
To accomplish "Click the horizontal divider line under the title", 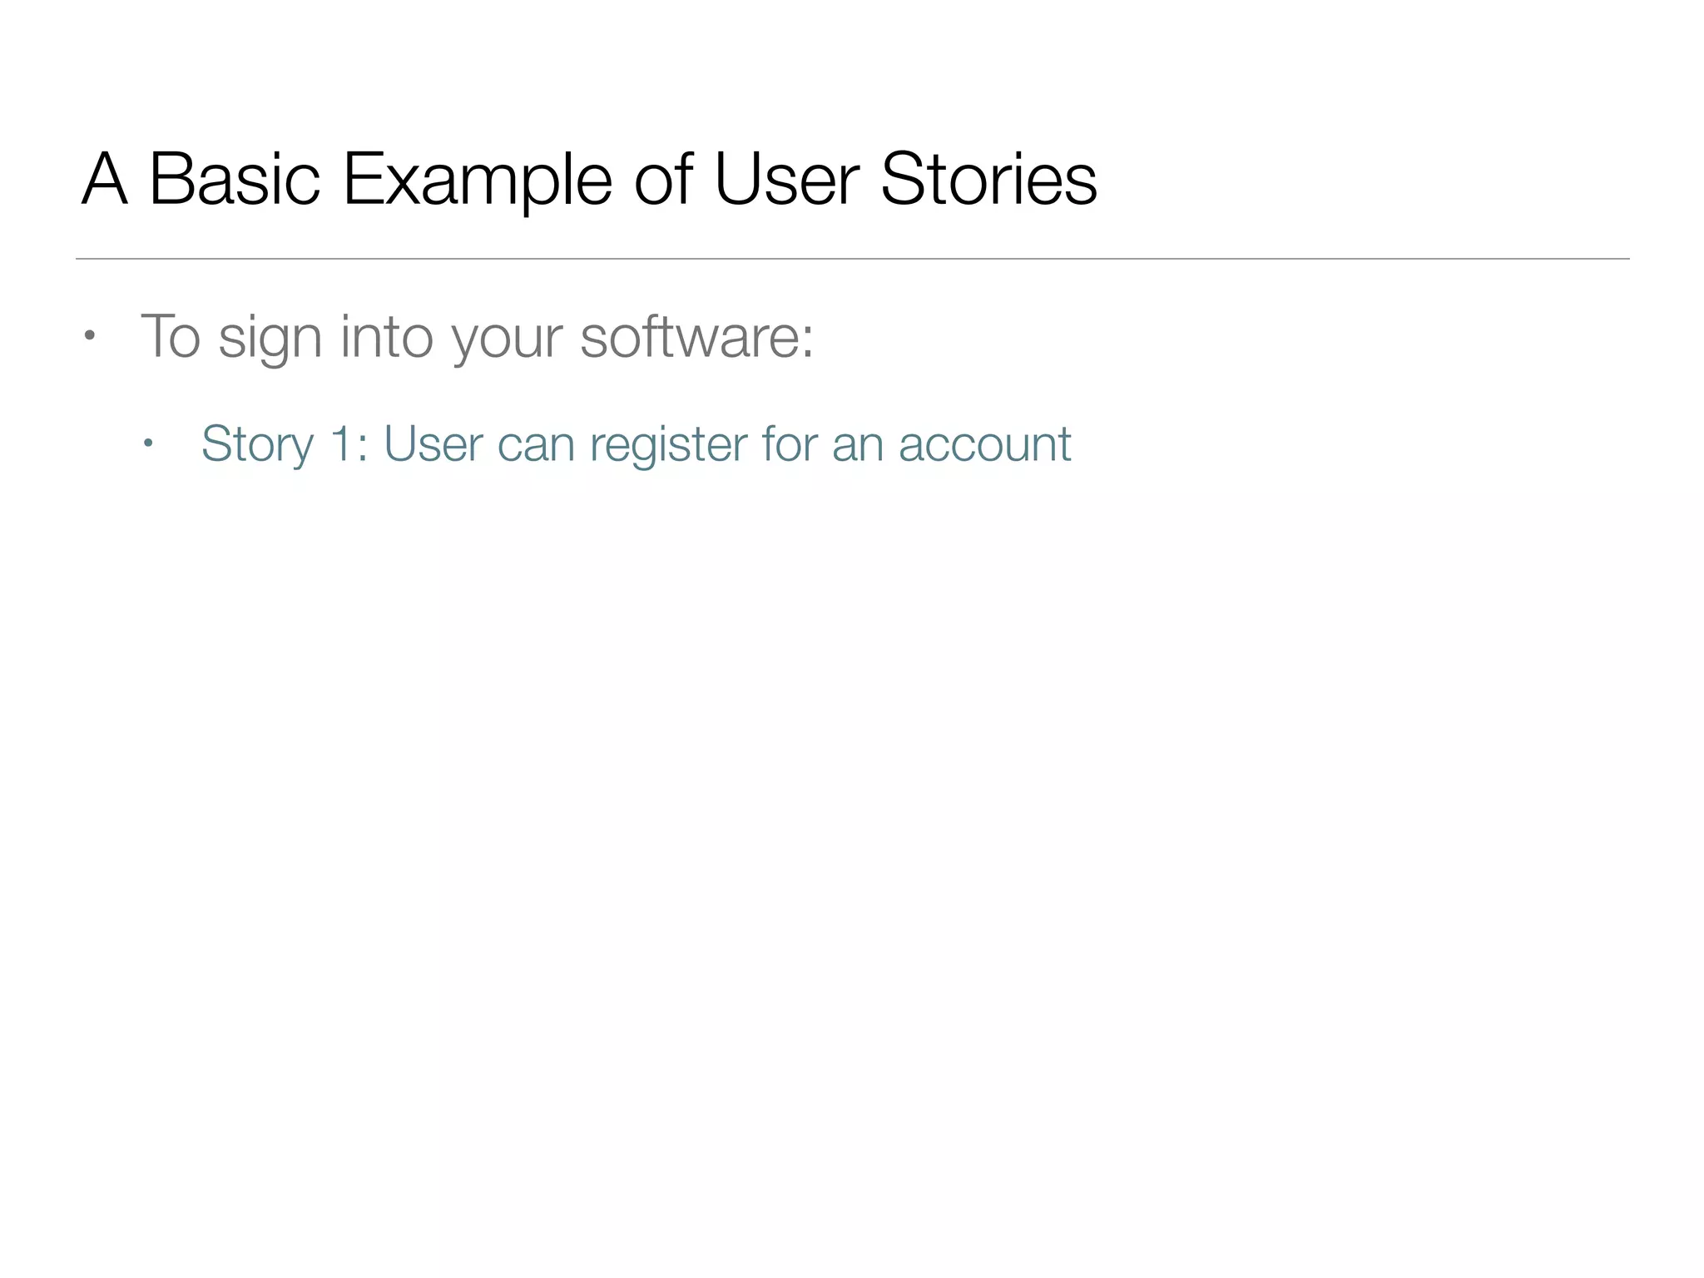I will tap(852, 259).
